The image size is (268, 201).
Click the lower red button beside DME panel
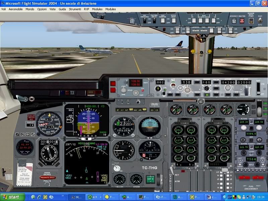[113, 90]
